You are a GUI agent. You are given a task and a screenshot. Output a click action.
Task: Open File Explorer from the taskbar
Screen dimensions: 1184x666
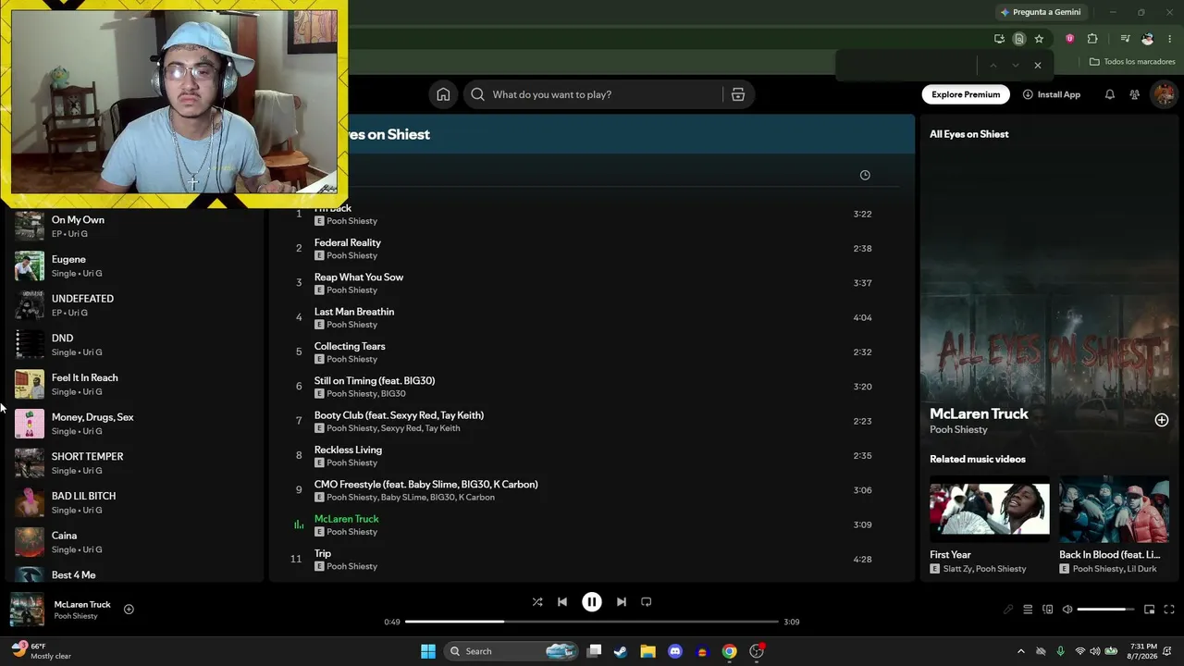pos(647,651)
